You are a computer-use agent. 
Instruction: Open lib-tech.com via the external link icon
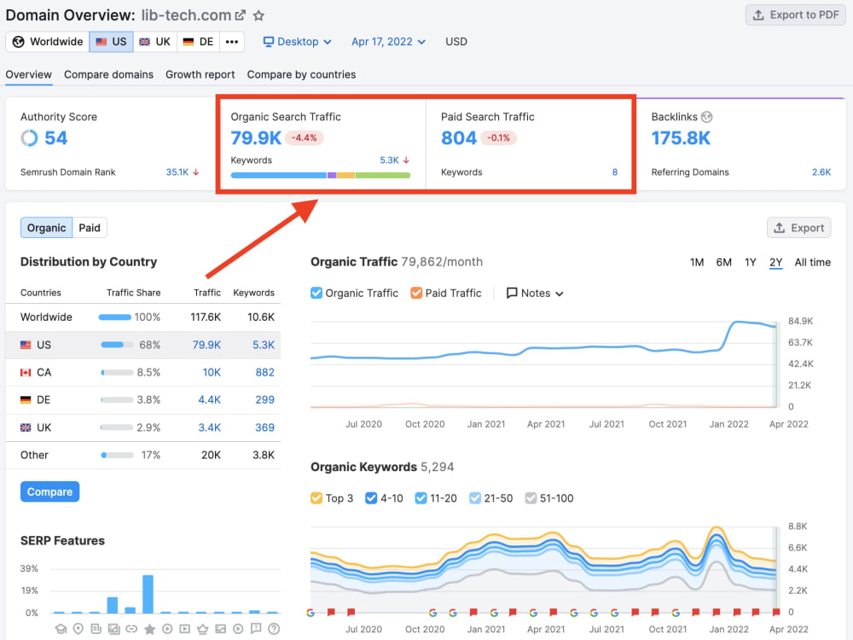coord(240,15)
